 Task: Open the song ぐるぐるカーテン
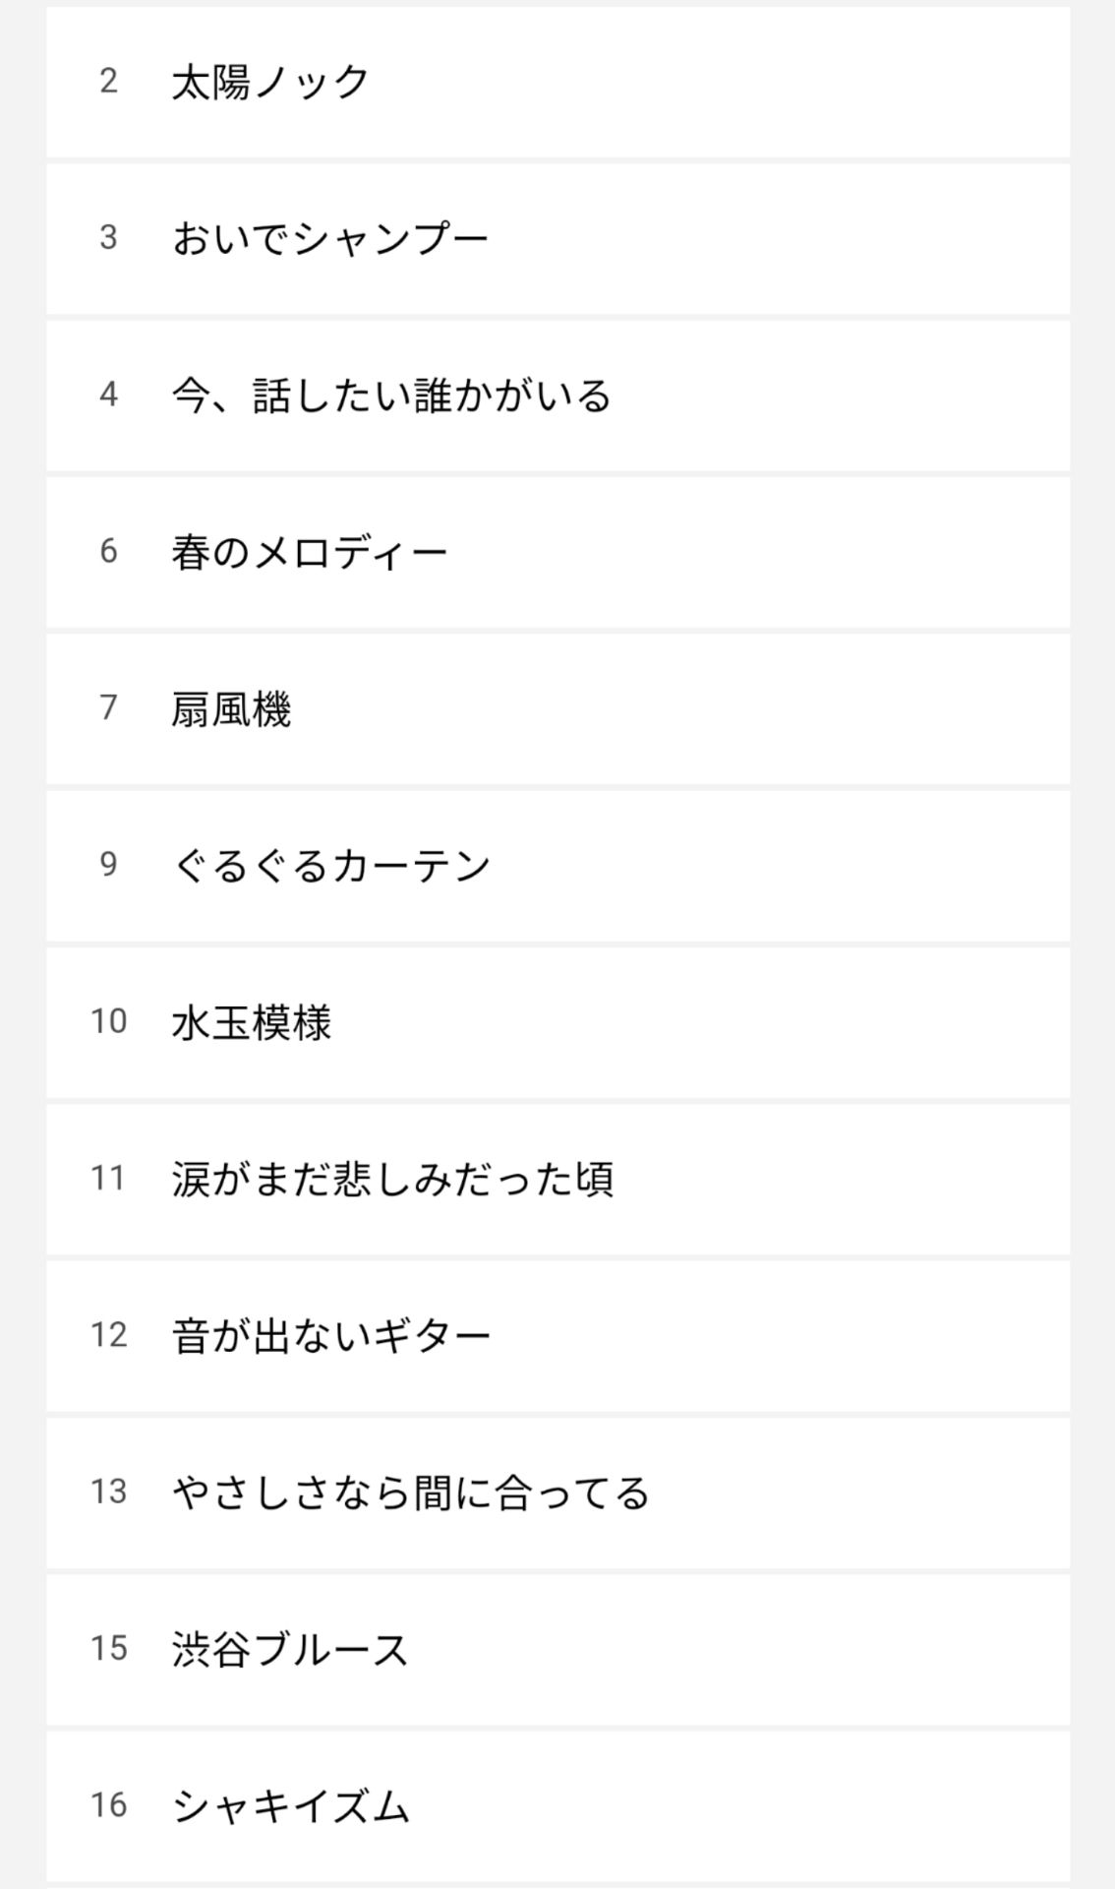click(x=330, y=866)
